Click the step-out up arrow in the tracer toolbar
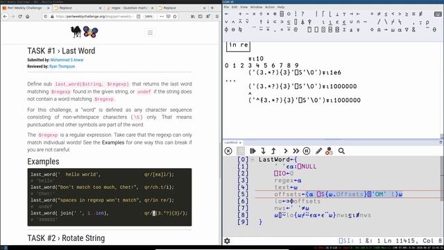Viewport: 444px width, 250px height. [273, 151]
